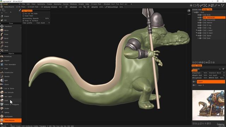Click the Layers tab
The width and height of the screenshot is (226, 127).
point(195,71)
